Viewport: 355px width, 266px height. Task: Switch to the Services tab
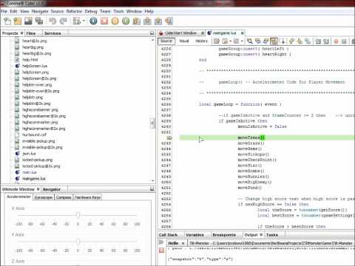(x=53, y=33)
